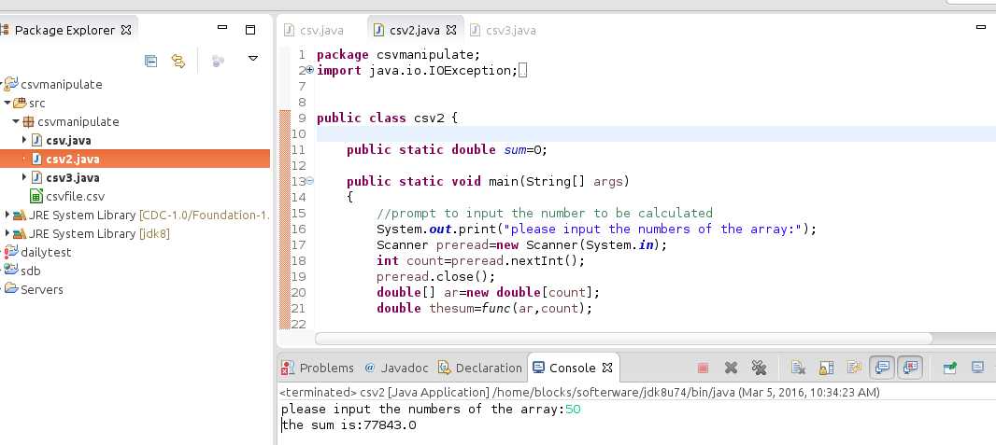Image resolution: width=996 pixels, height=445 pixels.
Task: Click 'the sum is:77843.0' console output
Action: pyautogui.click(x=349, y=424)
